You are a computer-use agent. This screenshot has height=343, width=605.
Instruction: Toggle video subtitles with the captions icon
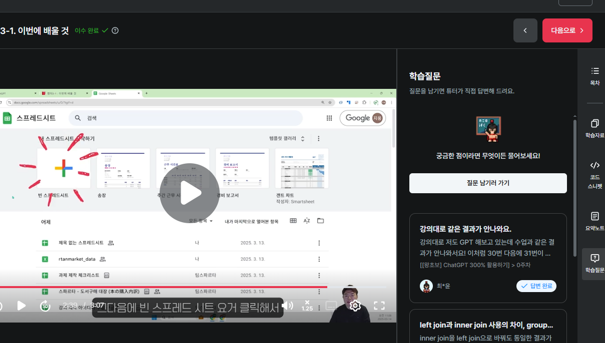(x=331, y=306)
